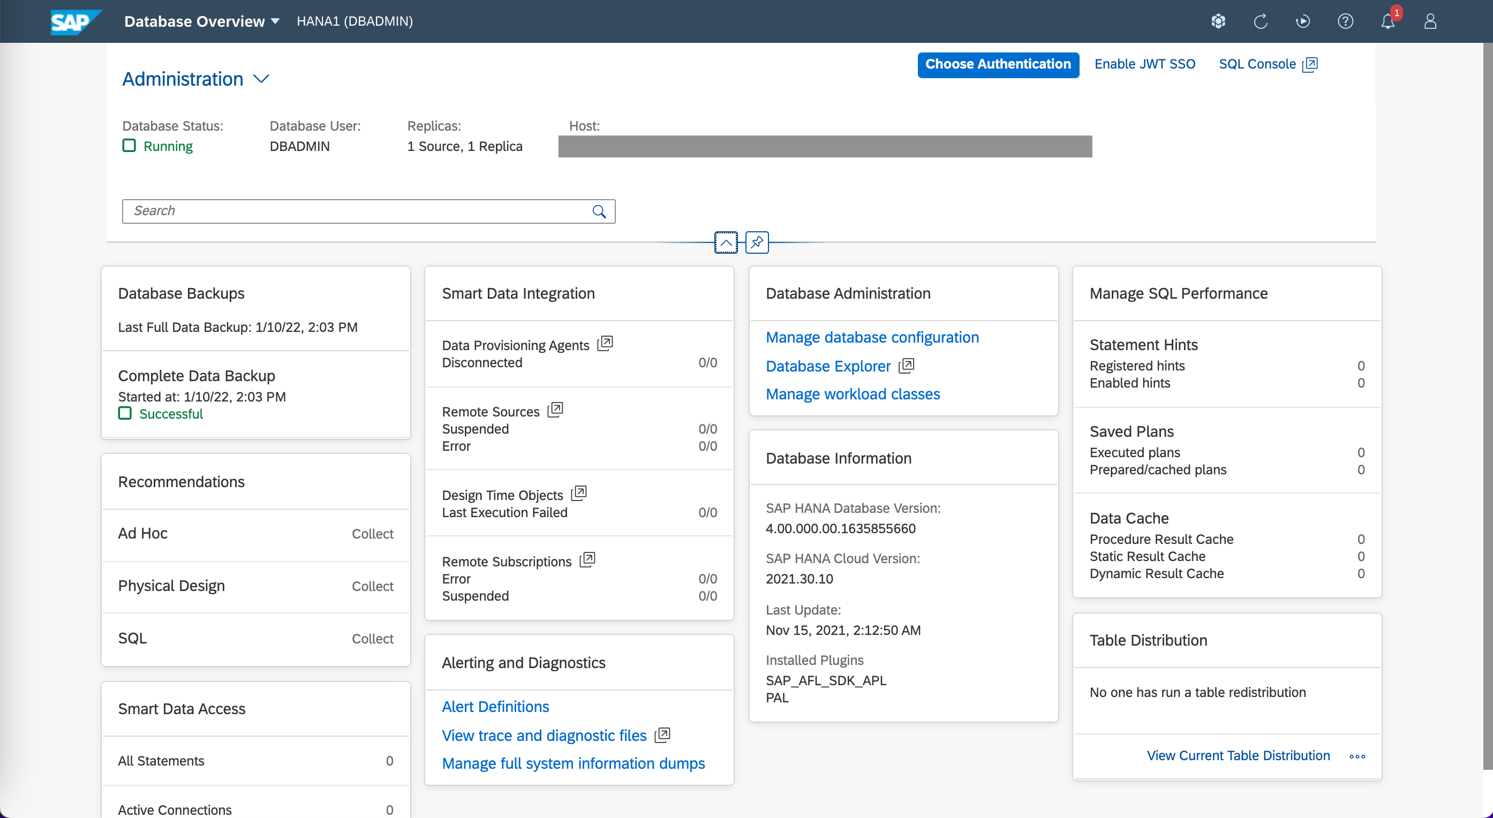Image resolution: width=1493 pixels, height=818 pixels.
Task: Click the SAP logo
Action: (x=76, y=21)
